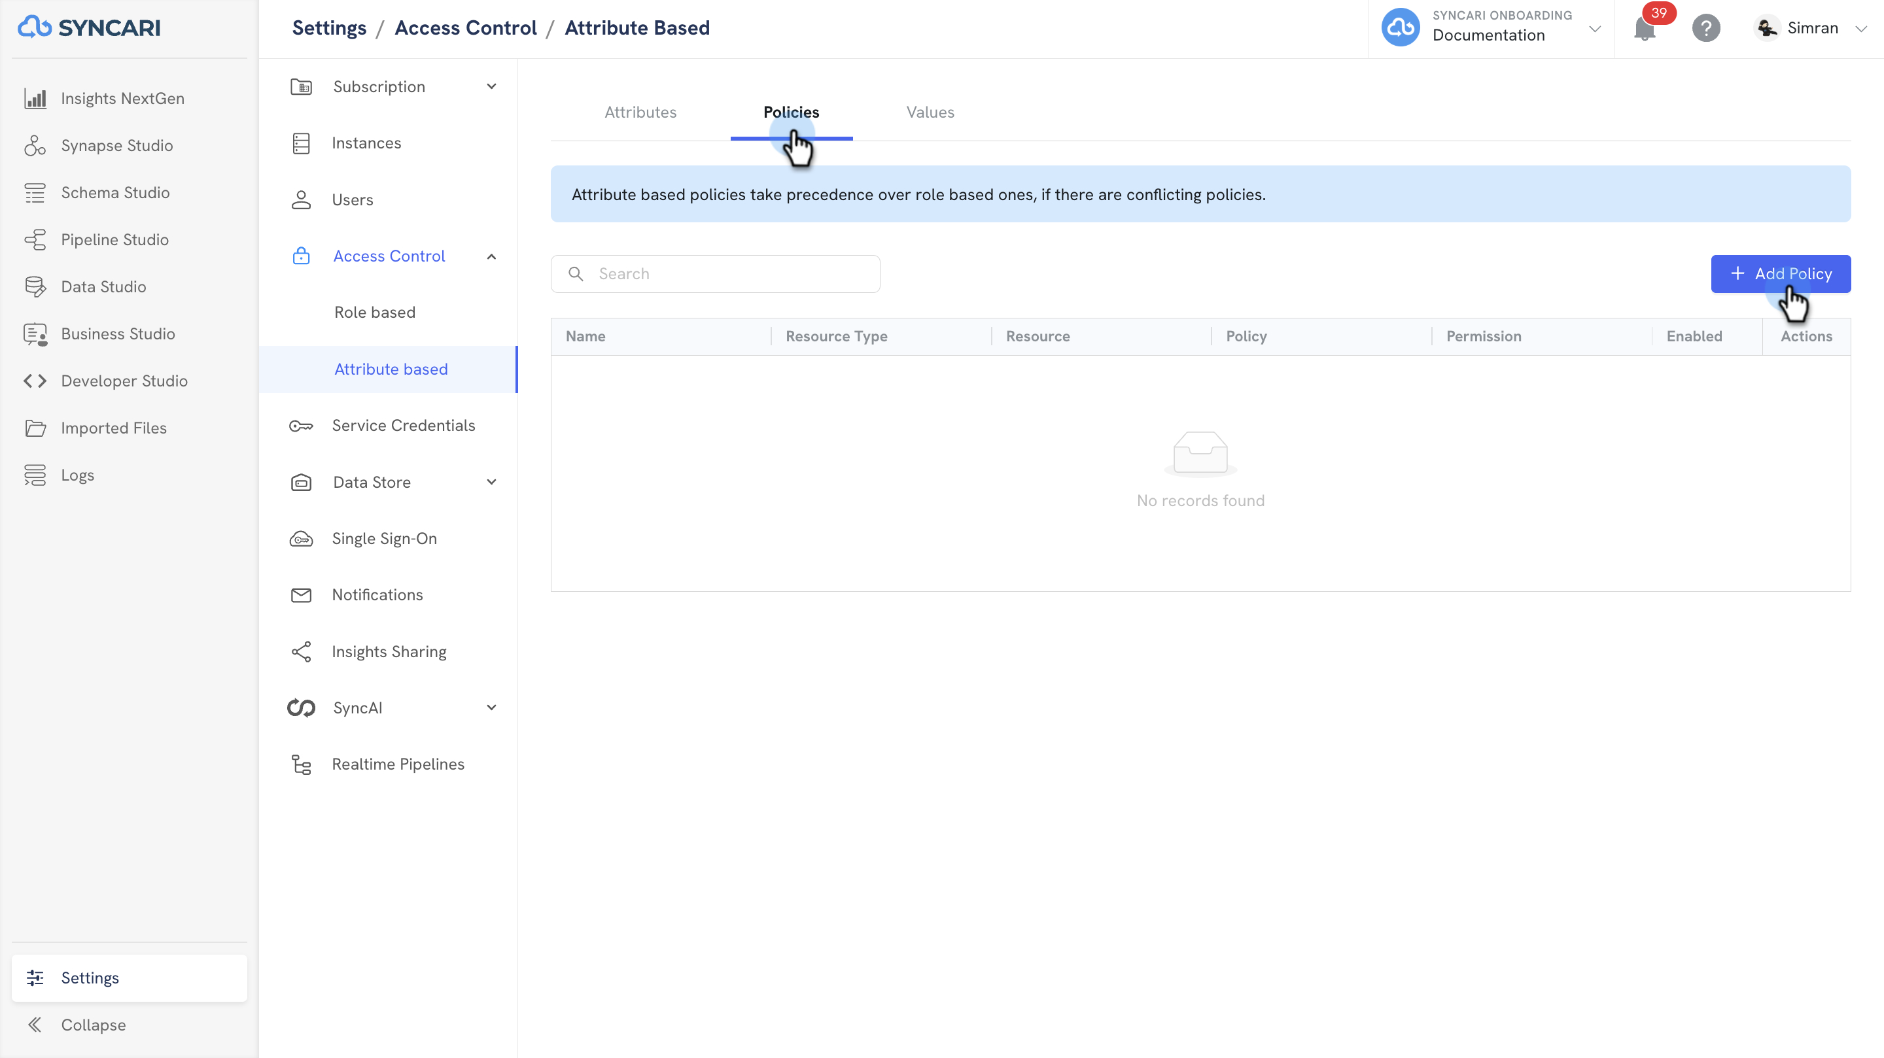The height and width of the screenshot is (1058, 1884).
Task: Click the Insights Sharing share icon
Action: (x=302, y=651)
